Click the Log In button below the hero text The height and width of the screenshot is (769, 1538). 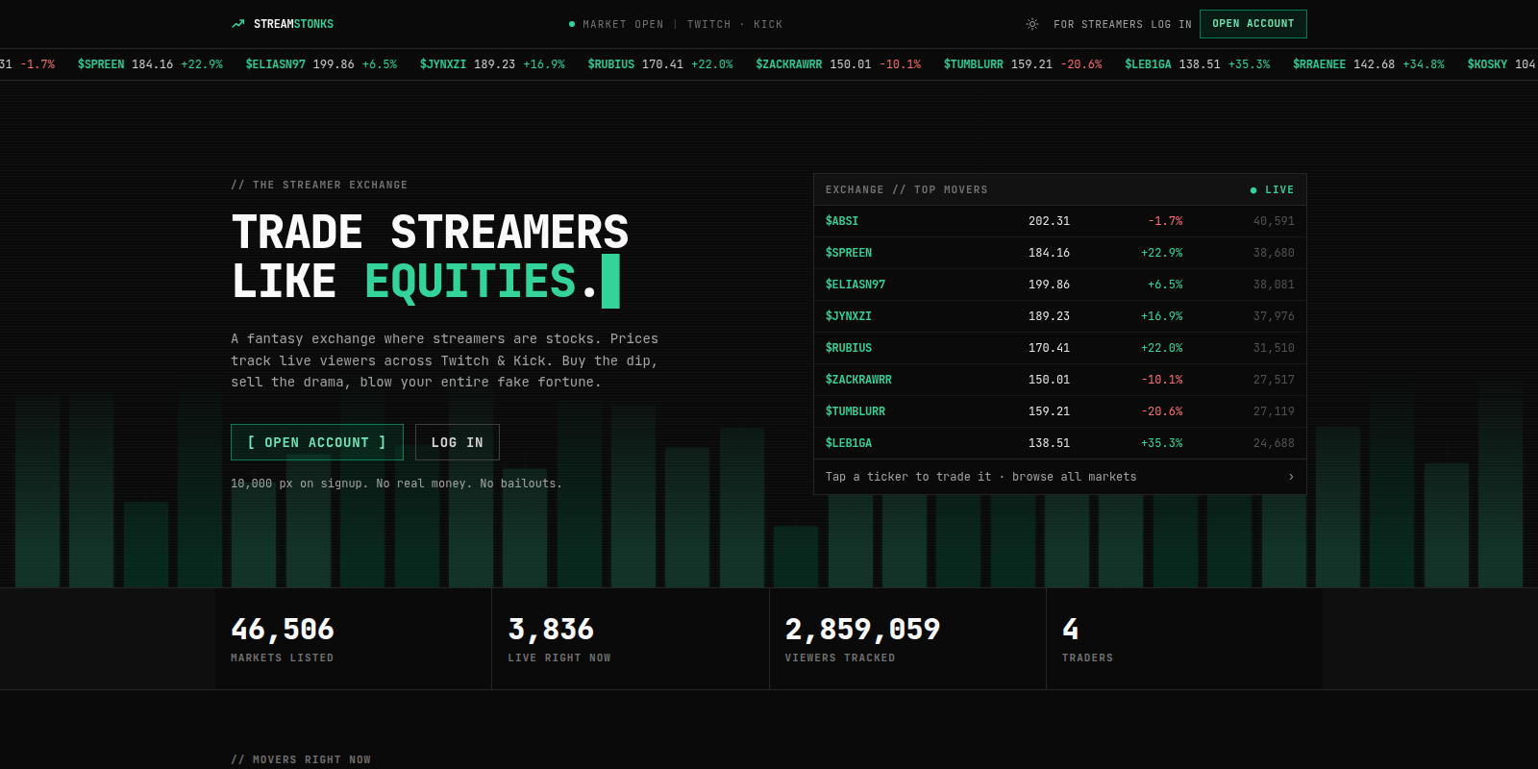pyautogui.click(x=458, y=442)
